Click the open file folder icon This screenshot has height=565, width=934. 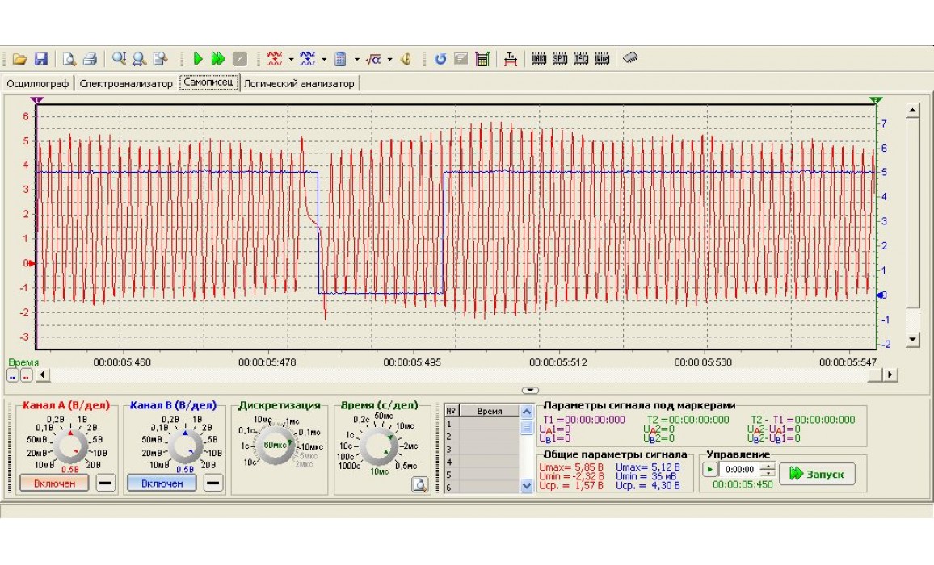[20, 59]
